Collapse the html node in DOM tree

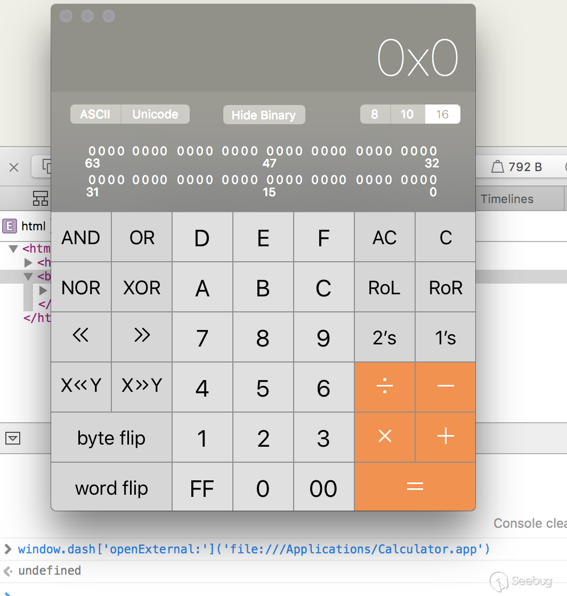[14, 249]
